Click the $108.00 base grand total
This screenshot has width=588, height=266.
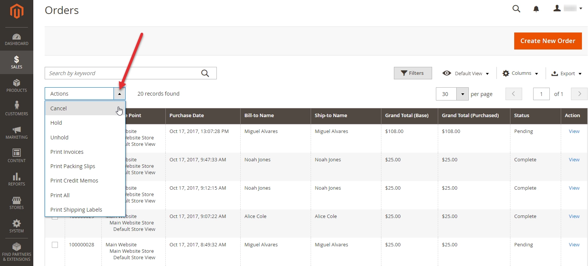[x=394, y=131]
